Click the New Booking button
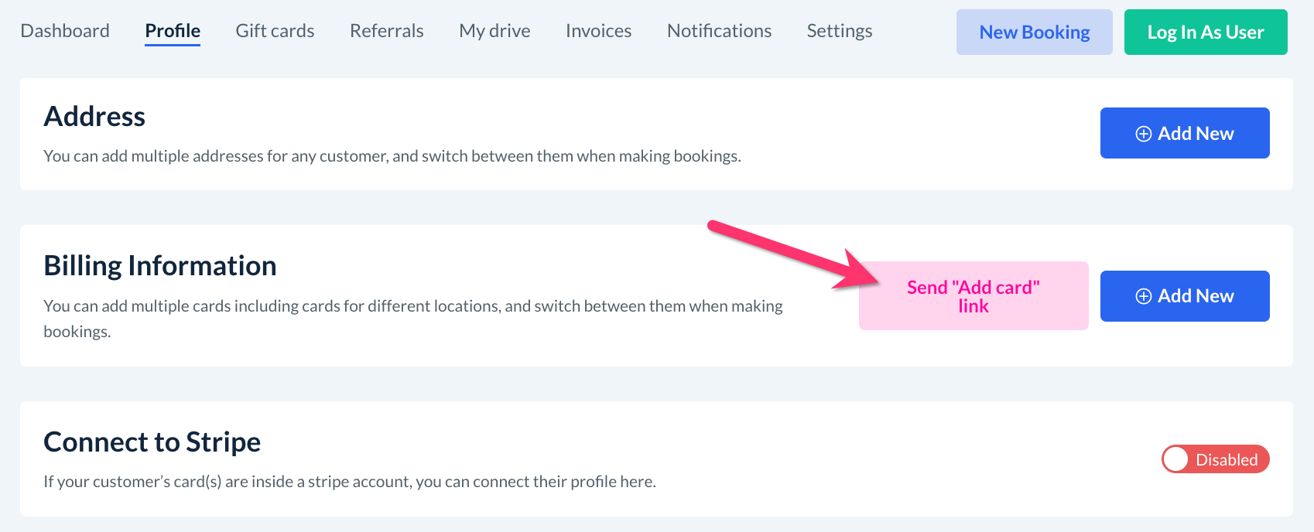This screenshot has width=1314, height=532. [1034, 32]
